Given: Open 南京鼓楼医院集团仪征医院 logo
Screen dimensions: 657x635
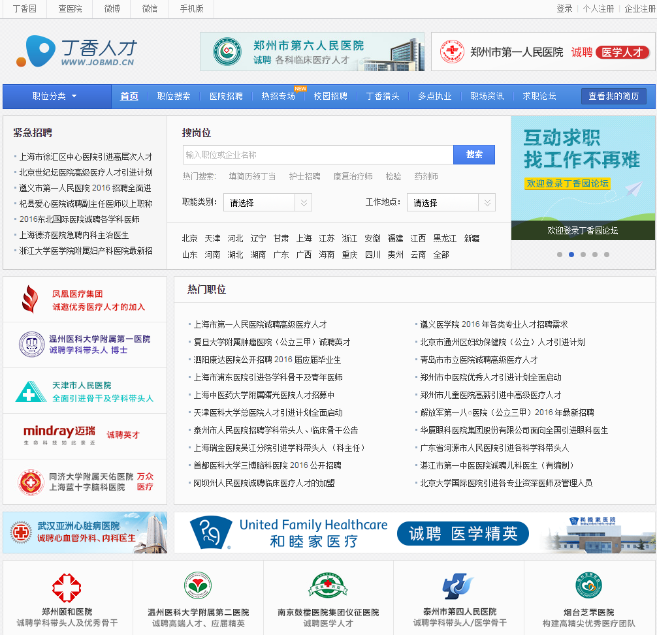Looking at the screenshot, I should [x=328, y=586].
